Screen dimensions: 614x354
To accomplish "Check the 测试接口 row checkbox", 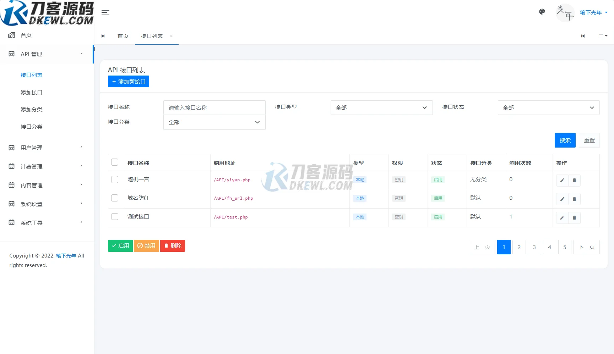I will (x=115, y=216).
